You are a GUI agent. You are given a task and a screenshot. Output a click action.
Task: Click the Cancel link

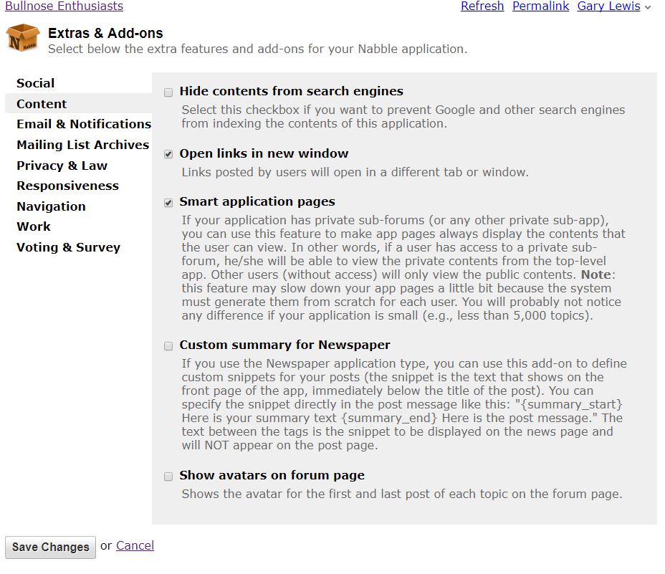(x=135, y=545)
